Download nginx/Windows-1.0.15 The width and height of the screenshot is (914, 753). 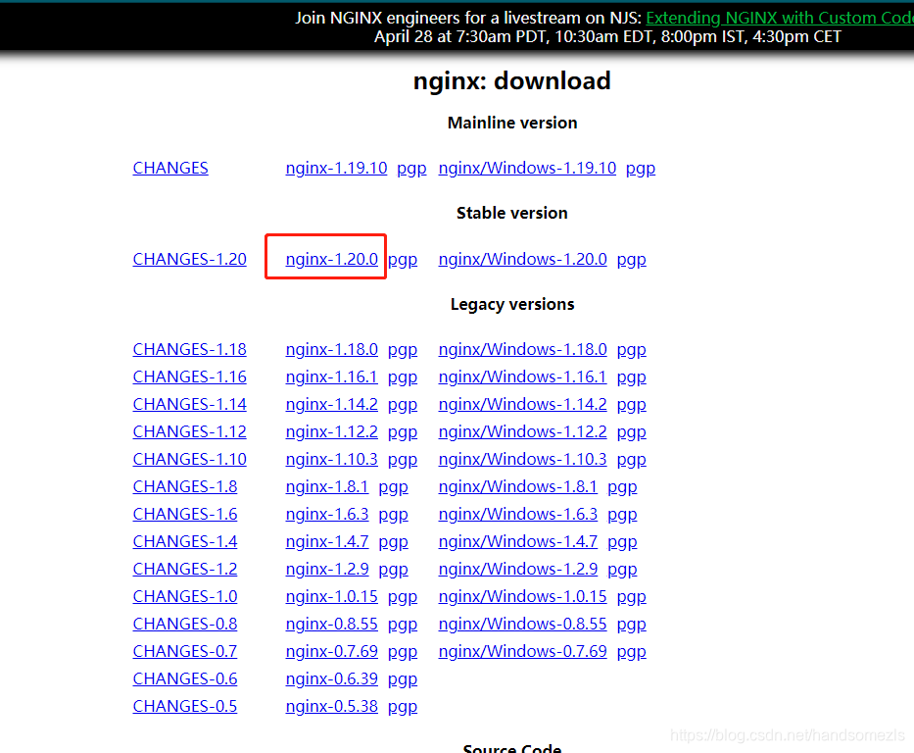tap(522, 596)
